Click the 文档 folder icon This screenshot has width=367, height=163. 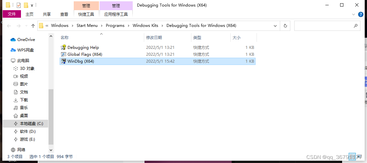(16, 92)
